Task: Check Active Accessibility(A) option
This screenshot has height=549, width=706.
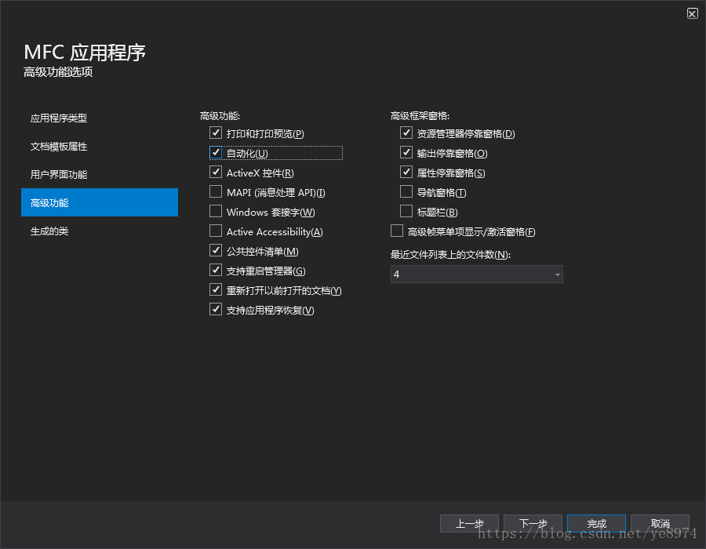Action: pyautogui.click(x=216, y=231)
